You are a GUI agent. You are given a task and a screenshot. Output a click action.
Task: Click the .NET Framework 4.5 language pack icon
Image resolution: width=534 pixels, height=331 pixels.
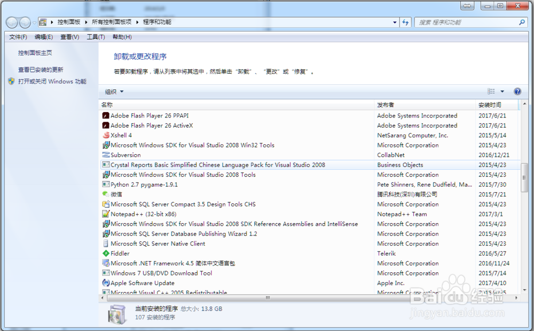click(x=106, y=264)
